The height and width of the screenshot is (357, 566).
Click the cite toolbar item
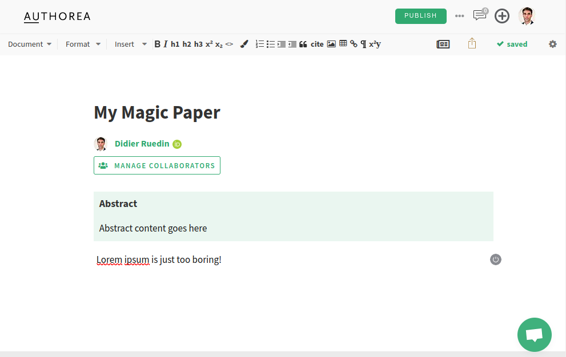(x=317, y=44)
